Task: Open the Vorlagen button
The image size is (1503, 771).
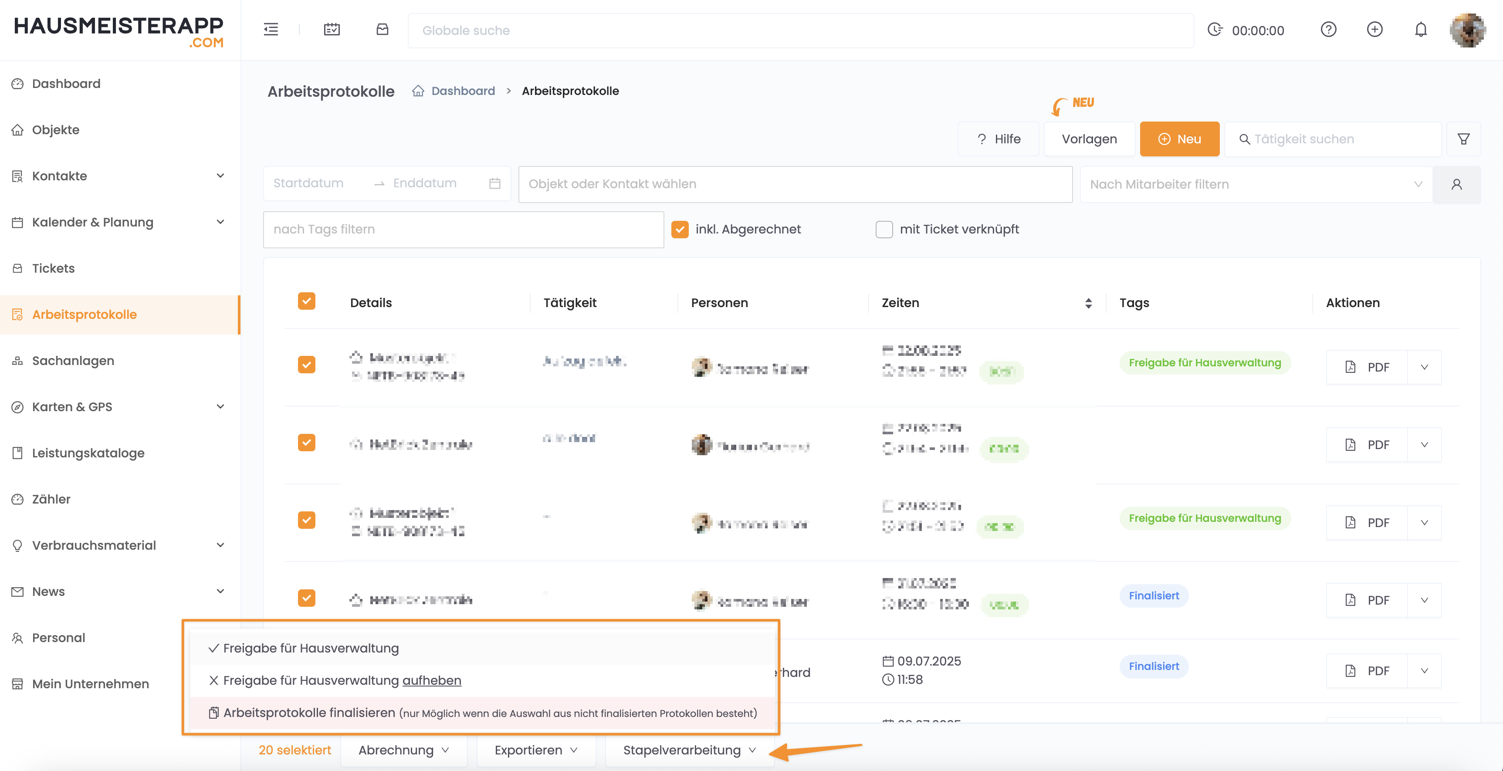Action: click(x=1089, y=139)
